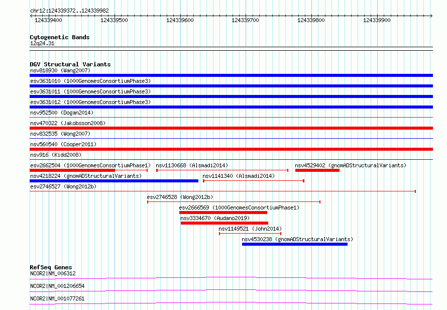Select the esv2666569 red bar
The width and height of the screenshot is (447, 310).
click(223, 213)
